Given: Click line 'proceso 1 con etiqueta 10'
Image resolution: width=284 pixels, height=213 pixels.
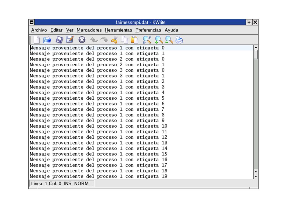Looking at the screenshot, I should click(x=99, y=126).
